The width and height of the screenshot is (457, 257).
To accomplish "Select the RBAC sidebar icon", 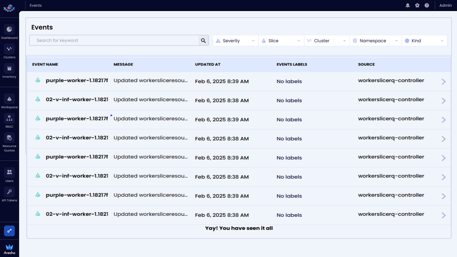I will (x=9, y=118).
